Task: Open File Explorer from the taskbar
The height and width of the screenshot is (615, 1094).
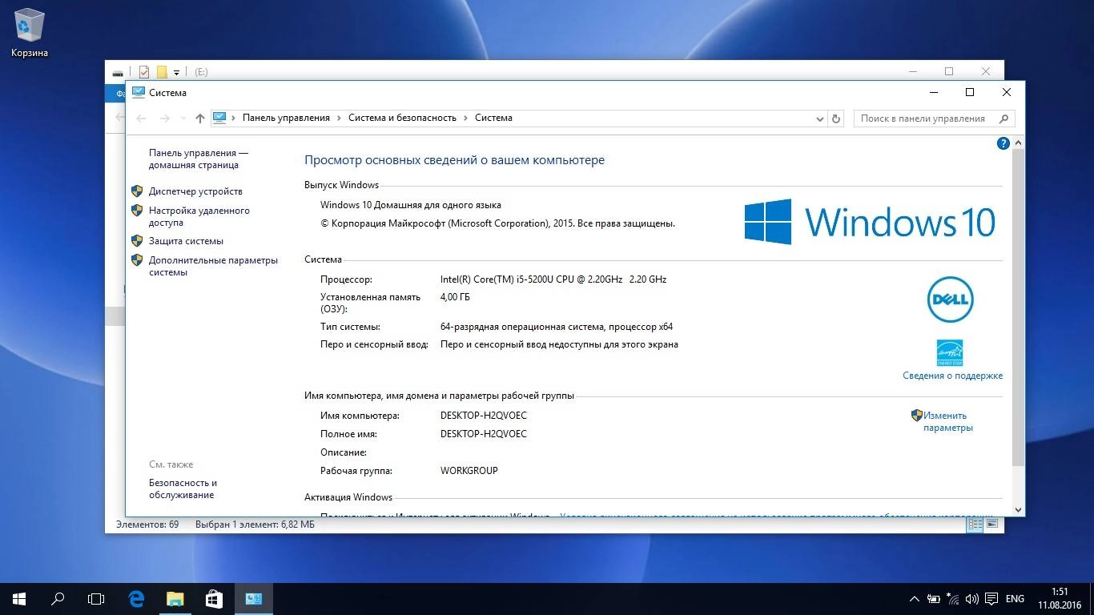Action: click(175, 598)
